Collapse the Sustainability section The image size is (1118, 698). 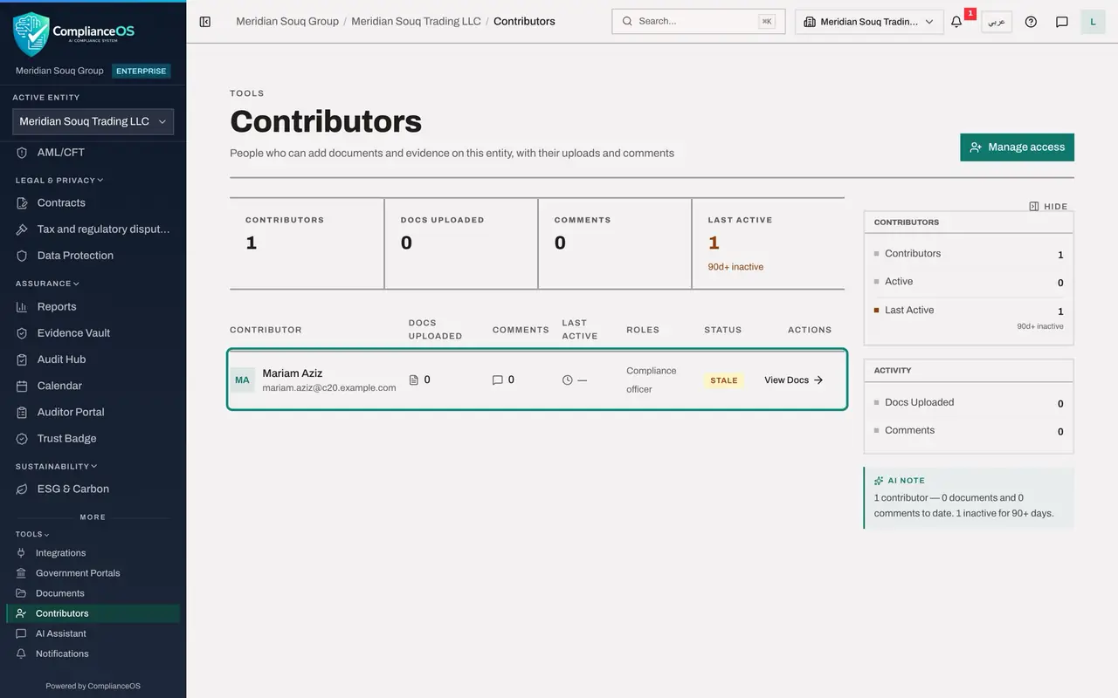click(x=57, y=467)
